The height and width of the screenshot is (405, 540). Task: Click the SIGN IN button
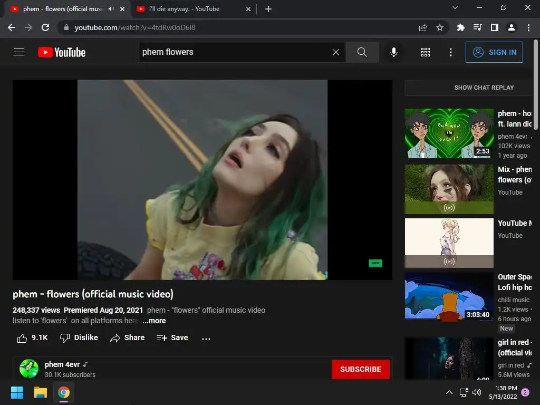[x=494, y=52]
